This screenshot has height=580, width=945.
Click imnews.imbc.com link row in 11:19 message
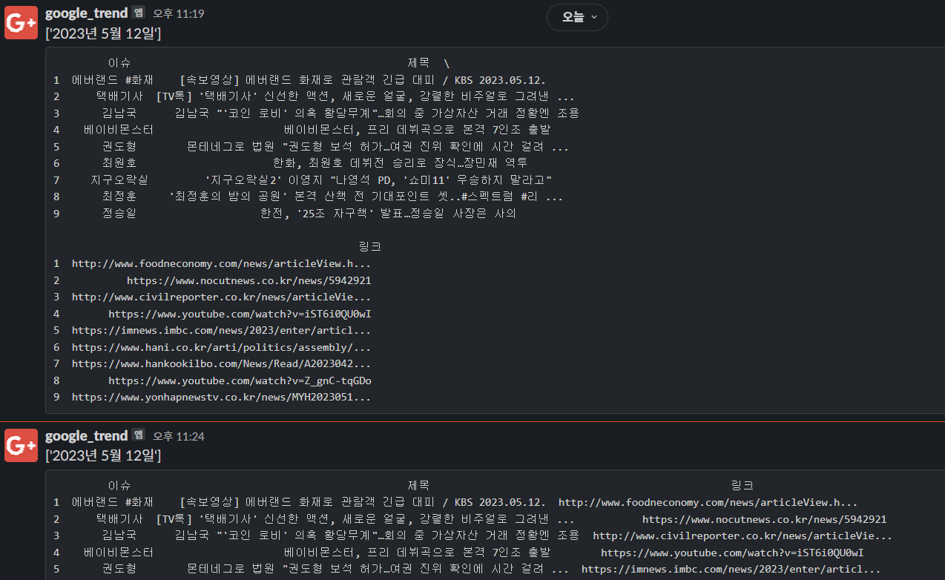[221, 330]
